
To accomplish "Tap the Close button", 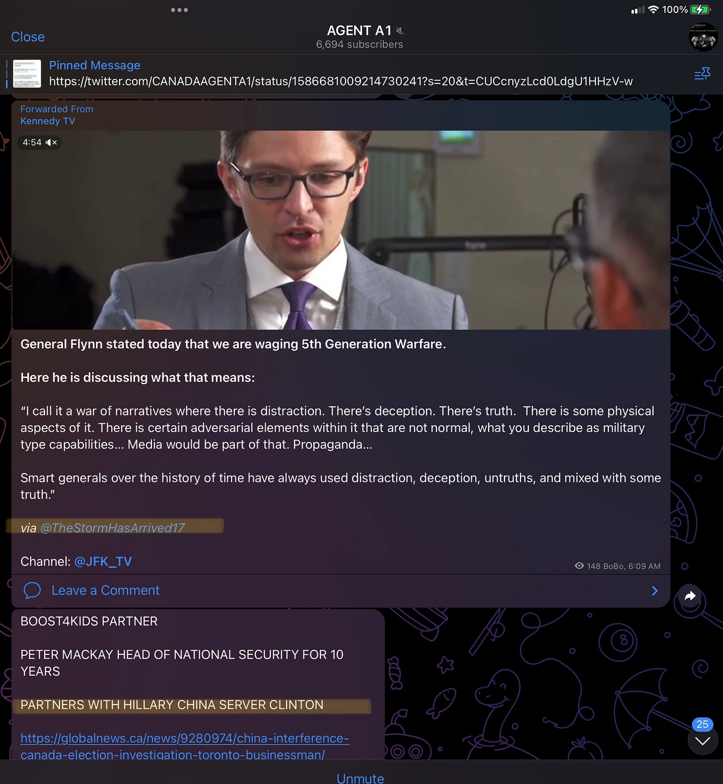I will point(28,37).
